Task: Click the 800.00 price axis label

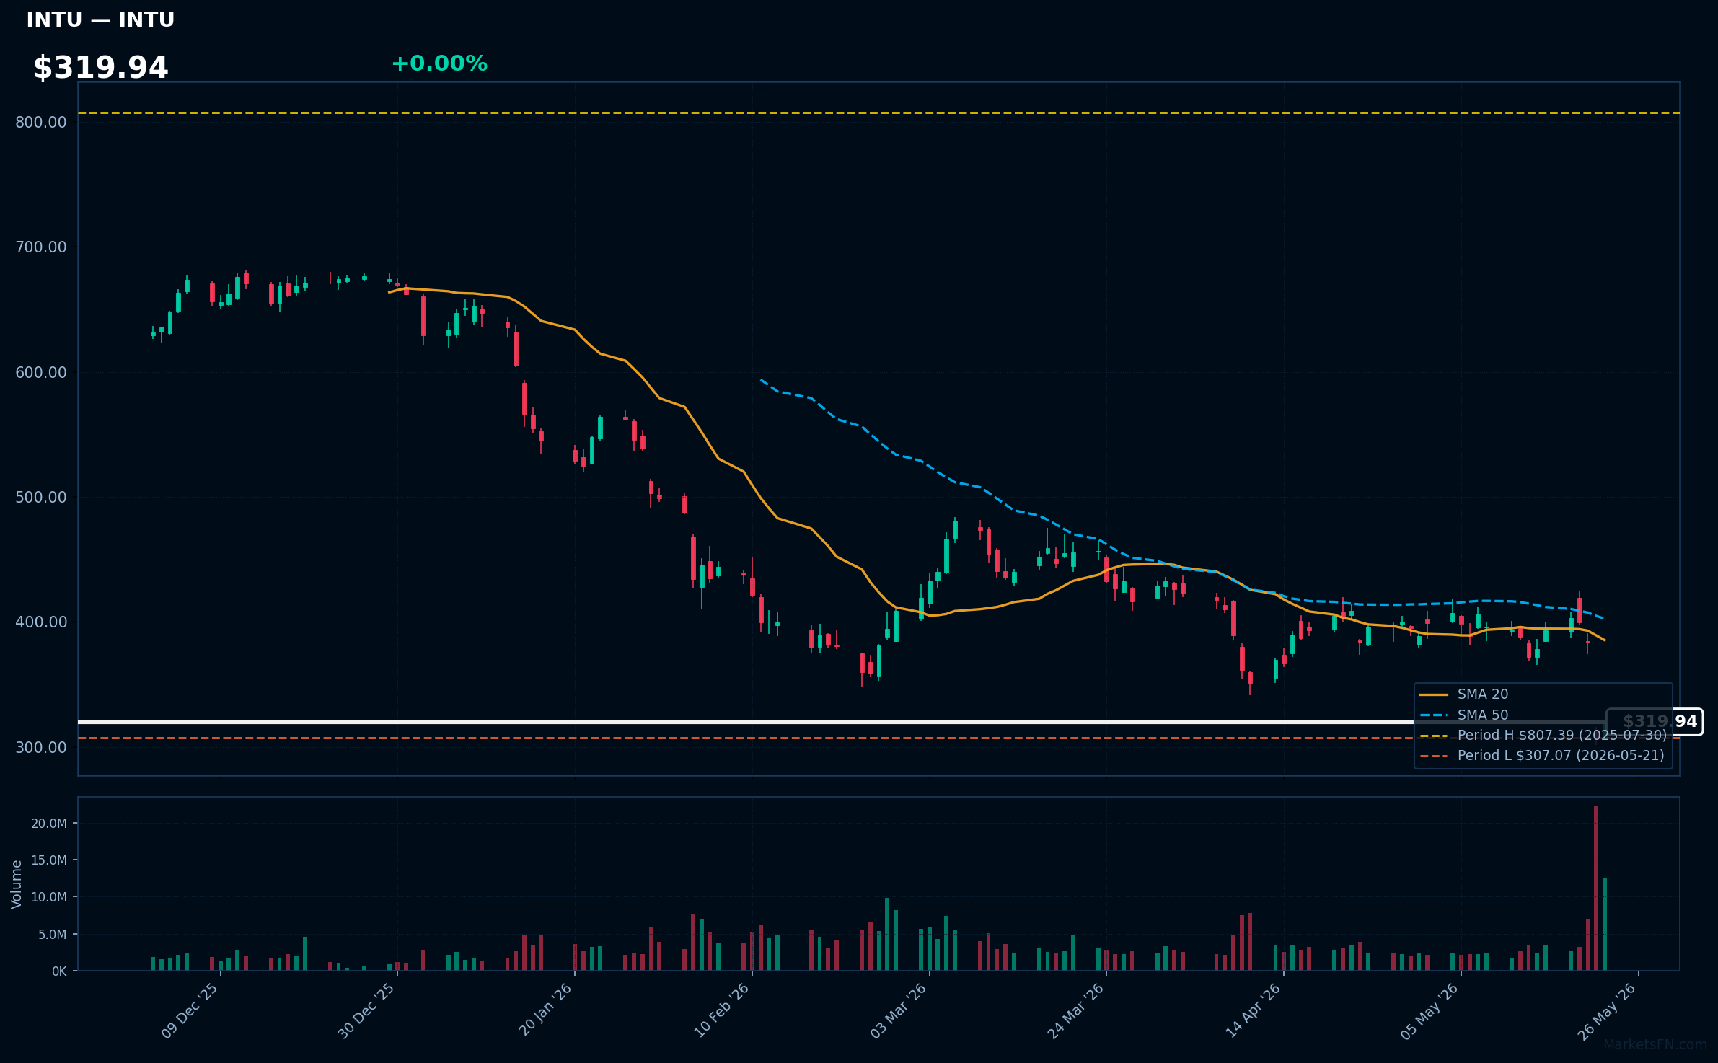Action: (41, 122)
